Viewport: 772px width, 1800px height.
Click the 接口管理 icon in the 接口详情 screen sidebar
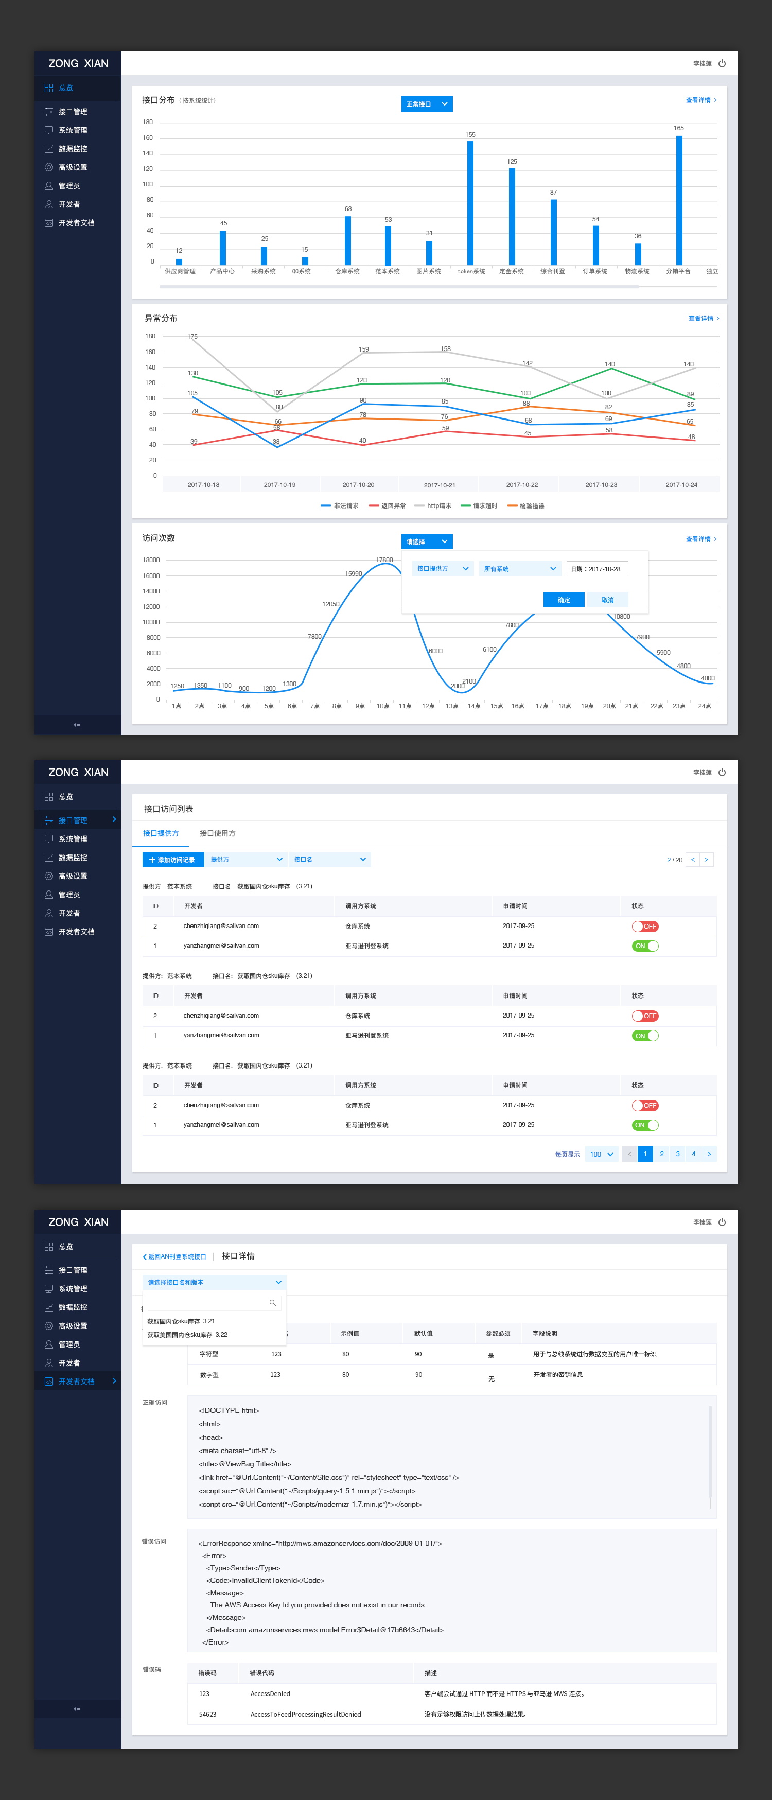pos(49,1270)
